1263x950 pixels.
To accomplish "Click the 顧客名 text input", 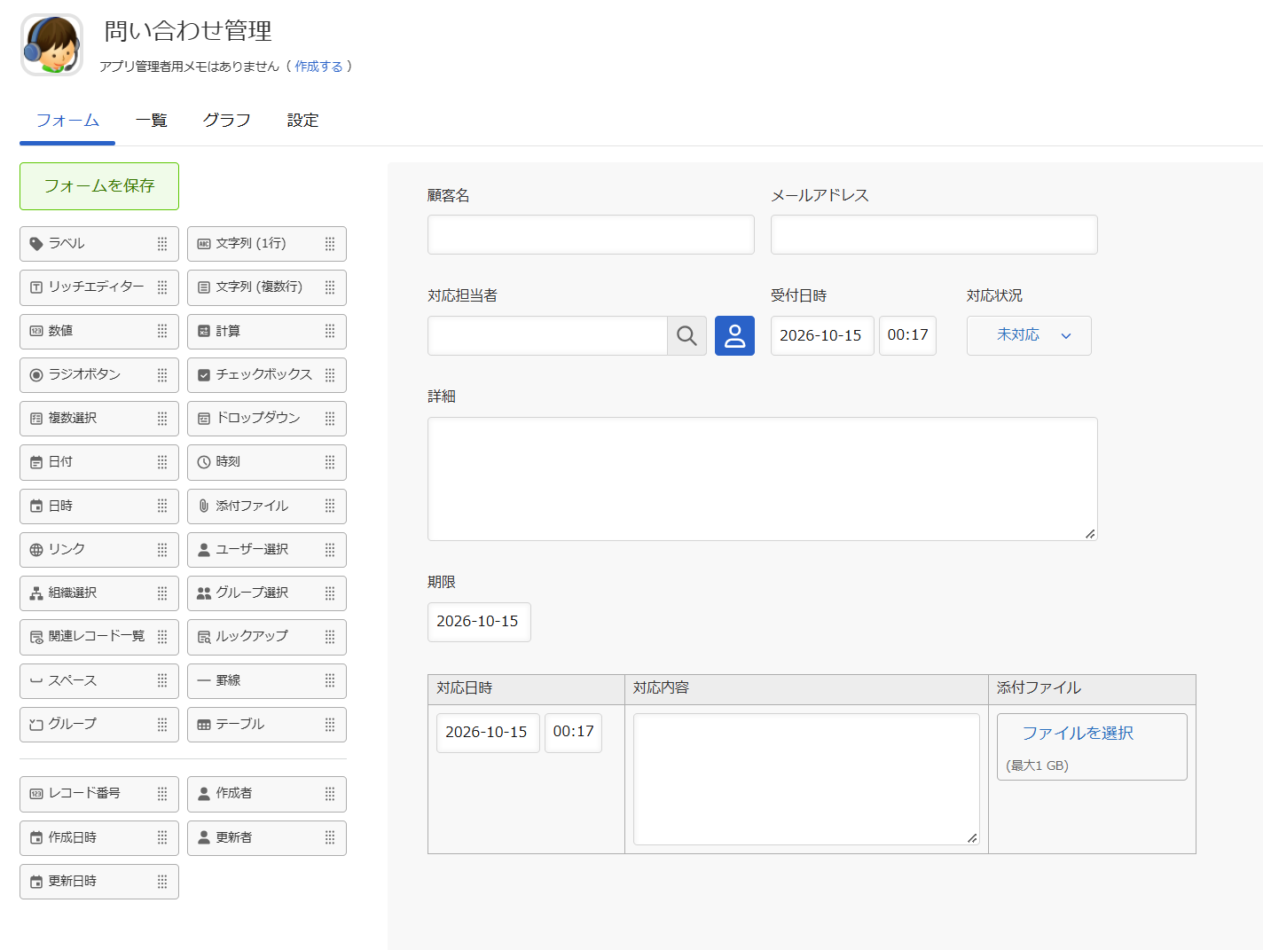I will 591,235.
